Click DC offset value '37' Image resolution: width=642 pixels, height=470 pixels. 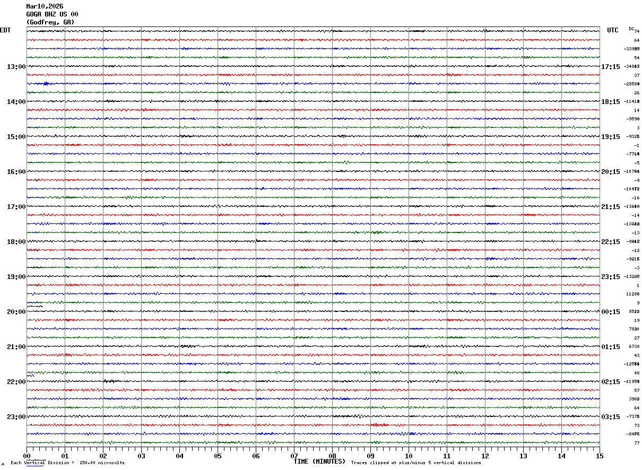point(637,75)
